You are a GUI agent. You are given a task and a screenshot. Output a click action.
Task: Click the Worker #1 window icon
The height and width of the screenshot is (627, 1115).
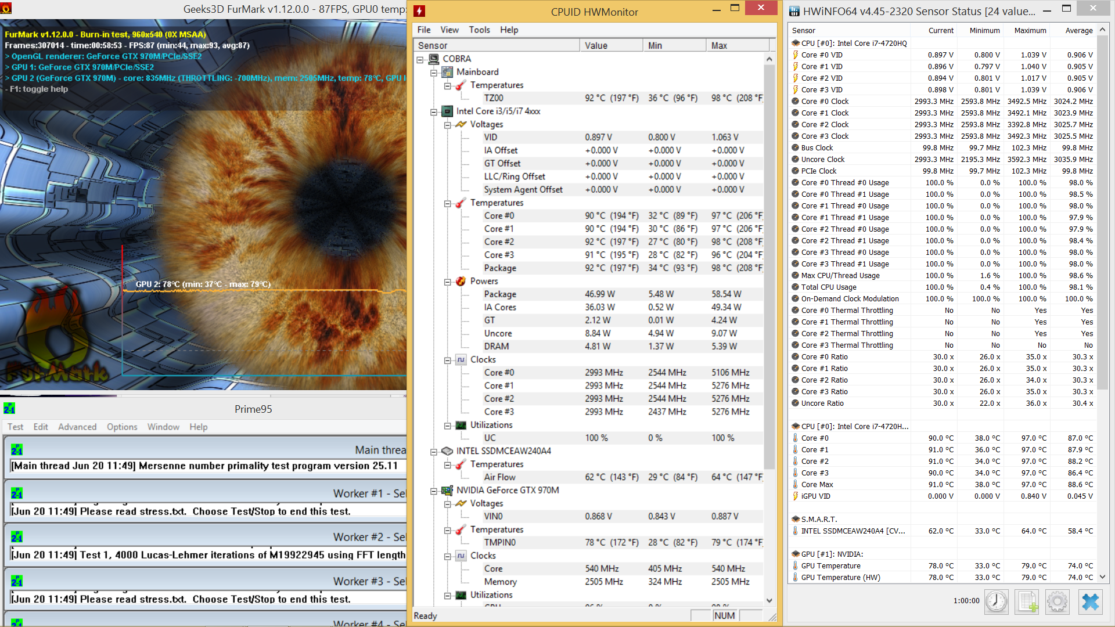(17, 493)
